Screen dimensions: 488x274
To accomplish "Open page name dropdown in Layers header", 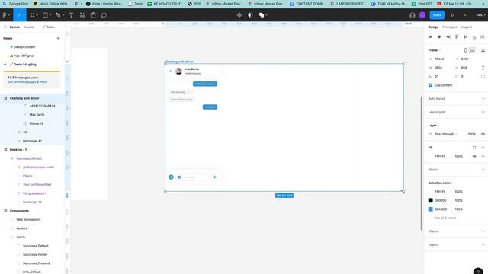I will [x=51, y=27].
